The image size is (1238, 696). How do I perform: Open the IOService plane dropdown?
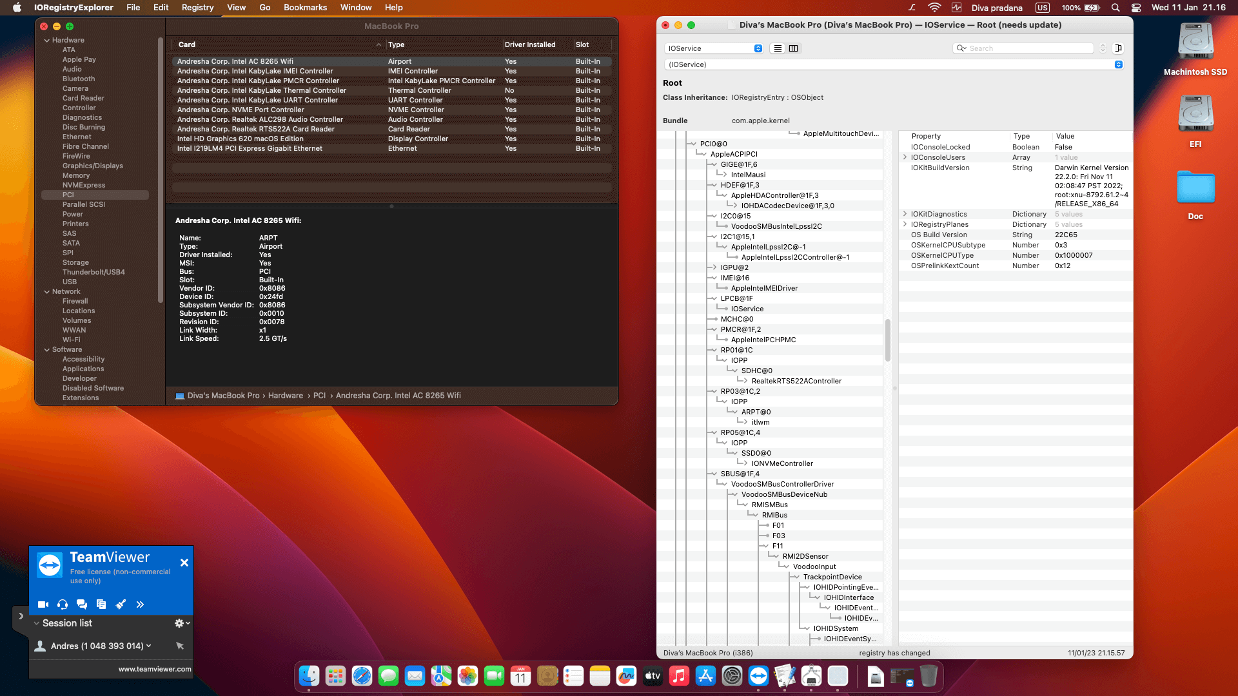[x=714, y=48]
